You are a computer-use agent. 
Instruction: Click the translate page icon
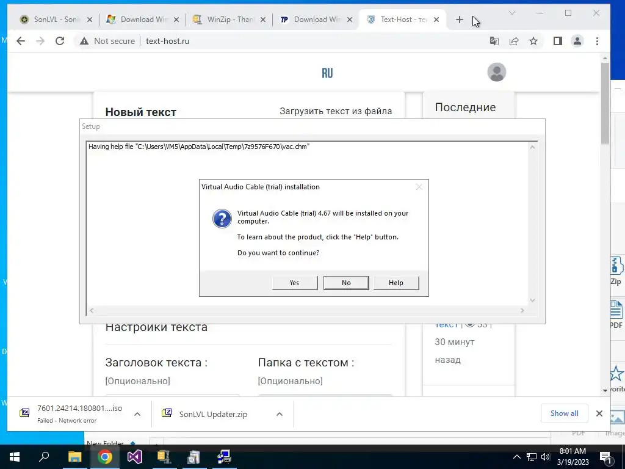494,41
